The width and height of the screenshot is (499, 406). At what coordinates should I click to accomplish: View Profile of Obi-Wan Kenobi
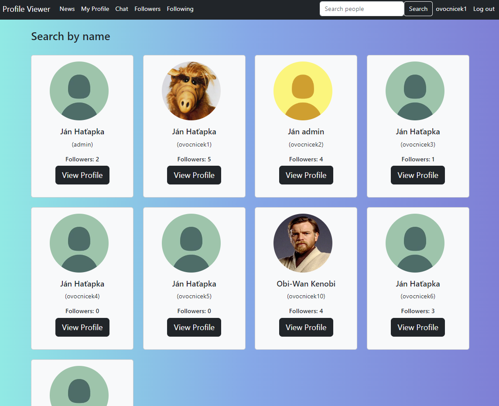point(306,327)
